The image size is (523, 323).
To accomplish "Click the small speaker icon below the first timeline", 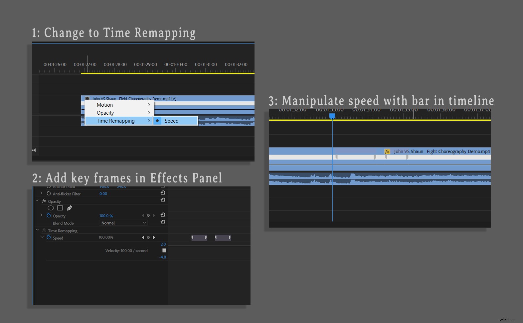I will click(34, 150).
